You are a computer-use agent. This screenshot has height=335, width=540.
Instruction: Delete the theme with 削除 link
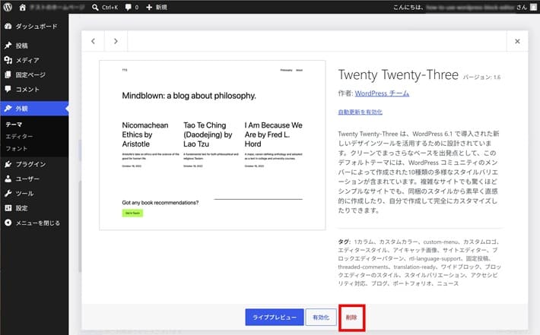tap(351, 318)
